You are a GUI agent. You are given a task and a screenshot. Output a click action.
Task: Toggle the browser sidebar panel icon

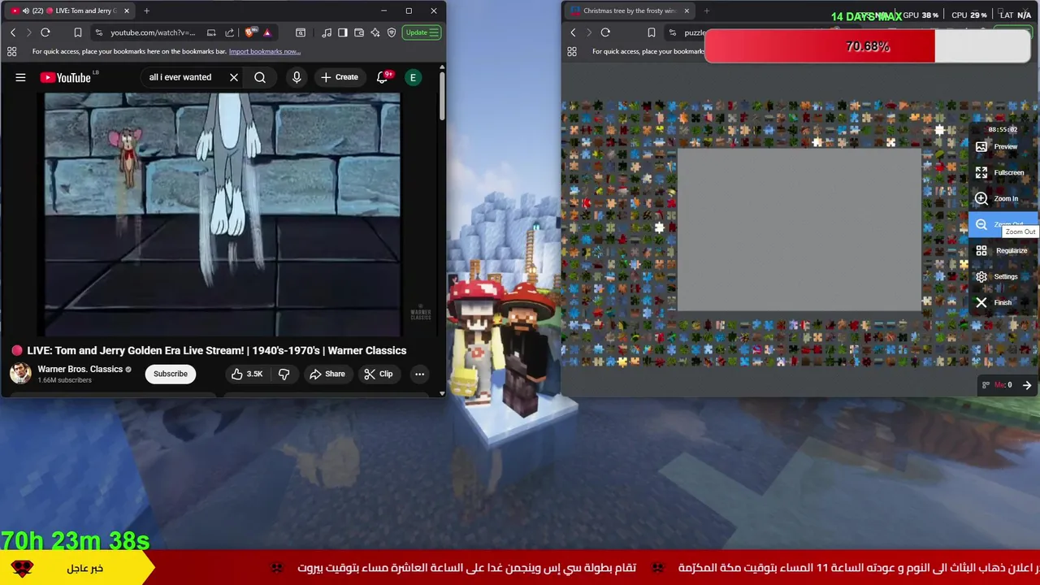(343, 32)
